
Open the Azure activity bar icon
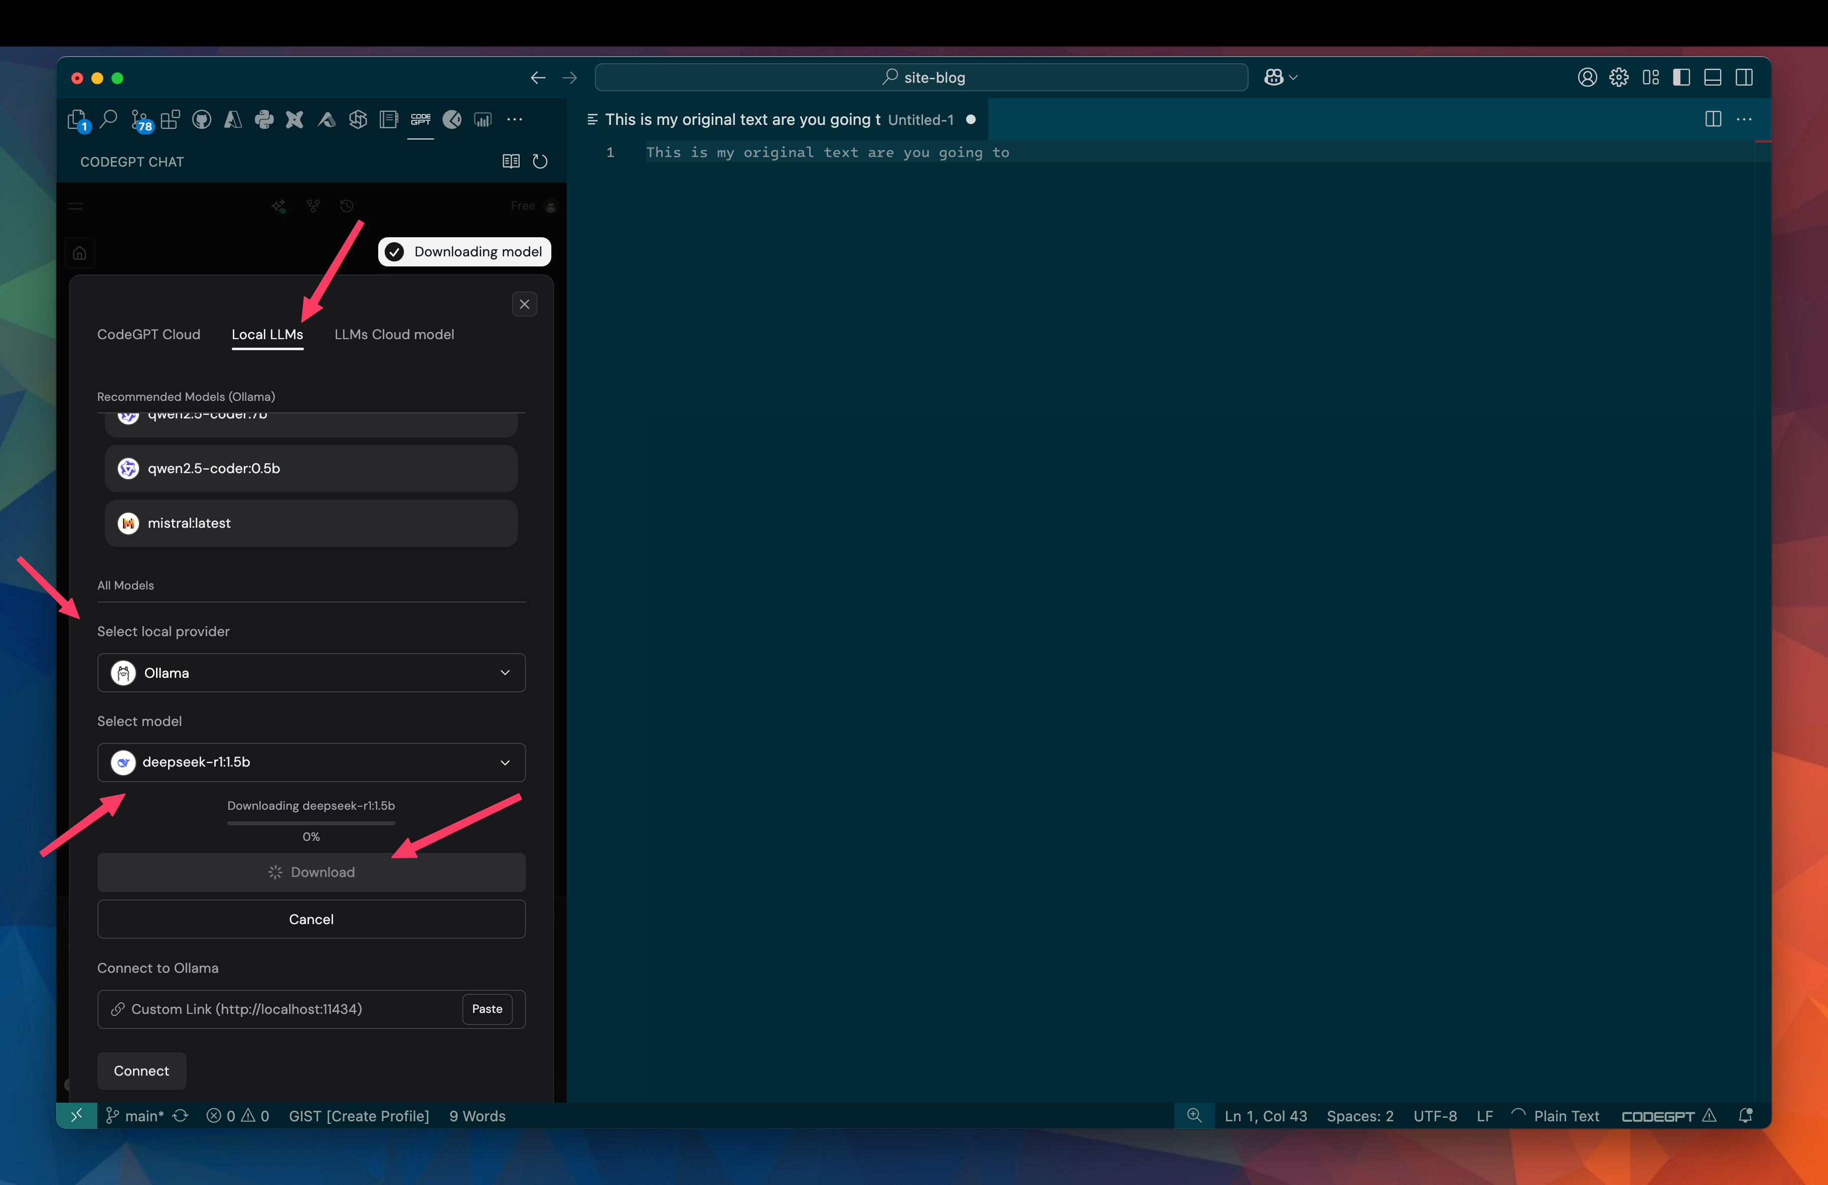coord(233,120)
